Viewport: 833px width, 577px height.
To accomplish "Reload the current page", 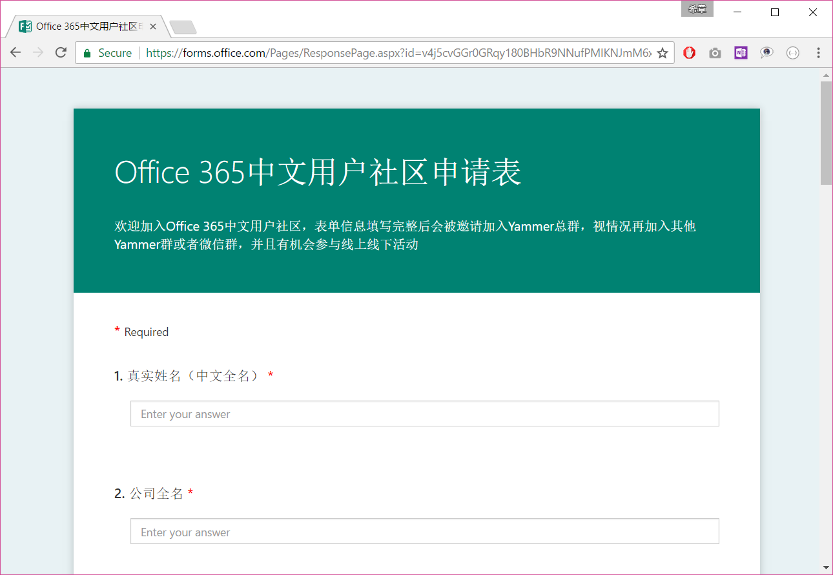I will [x=61, y=53].
